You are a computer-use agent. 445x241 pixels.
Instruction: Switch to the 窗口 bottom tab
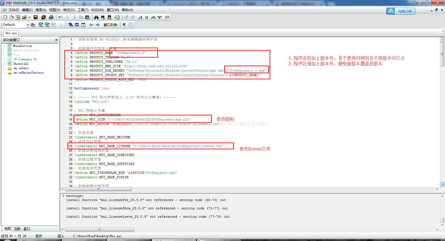coord(27,229)
